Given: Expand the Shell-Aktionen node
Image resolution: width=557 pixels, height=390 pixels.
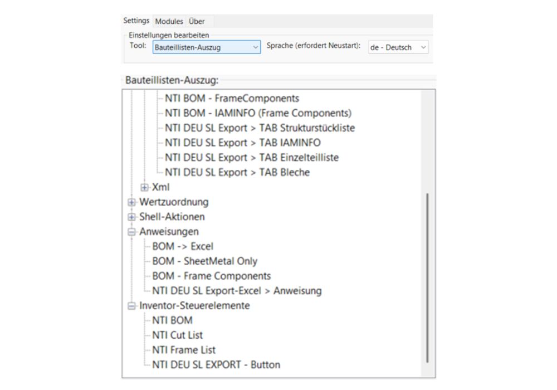Looking at the screenshot, I should click(132, 217).
